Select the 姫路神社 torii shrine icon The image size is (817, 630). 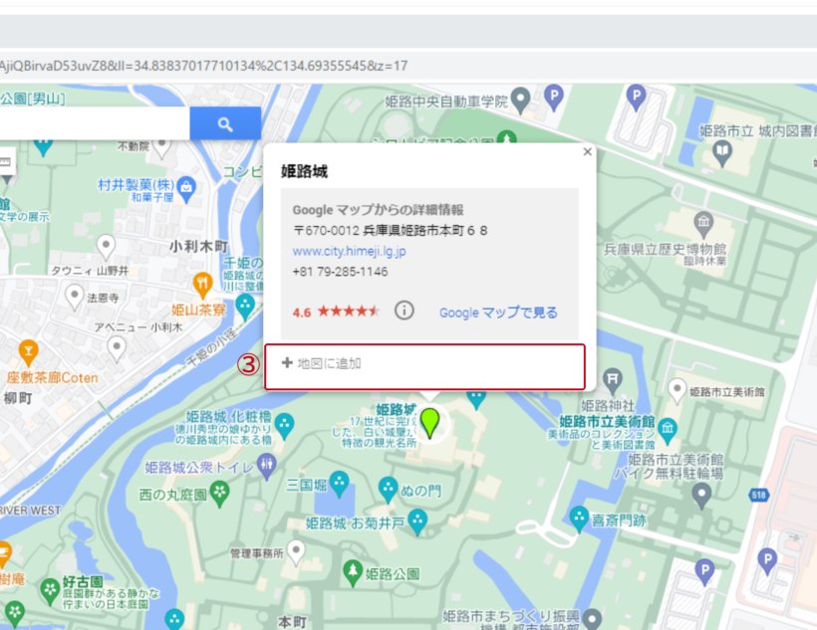[612, 380]
